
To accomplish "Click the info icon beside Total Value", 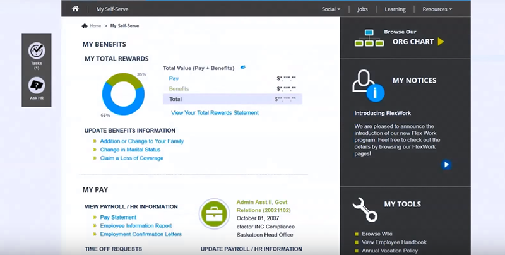I will pos(243,68).
